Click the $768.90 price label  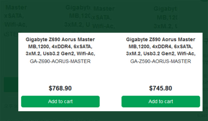point(60,88)
